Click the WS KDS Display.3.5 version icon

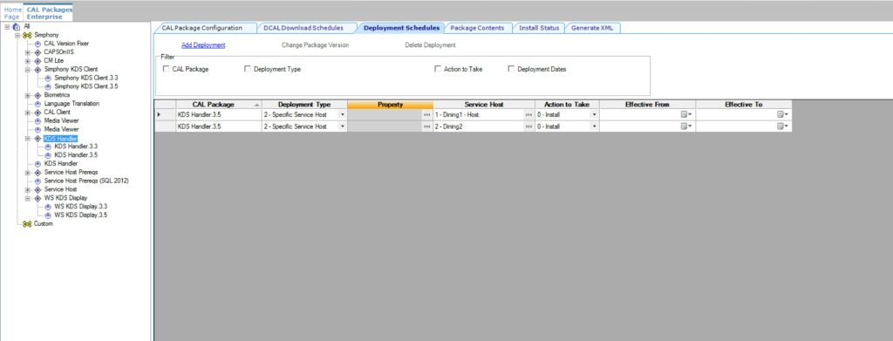point(48,215)
